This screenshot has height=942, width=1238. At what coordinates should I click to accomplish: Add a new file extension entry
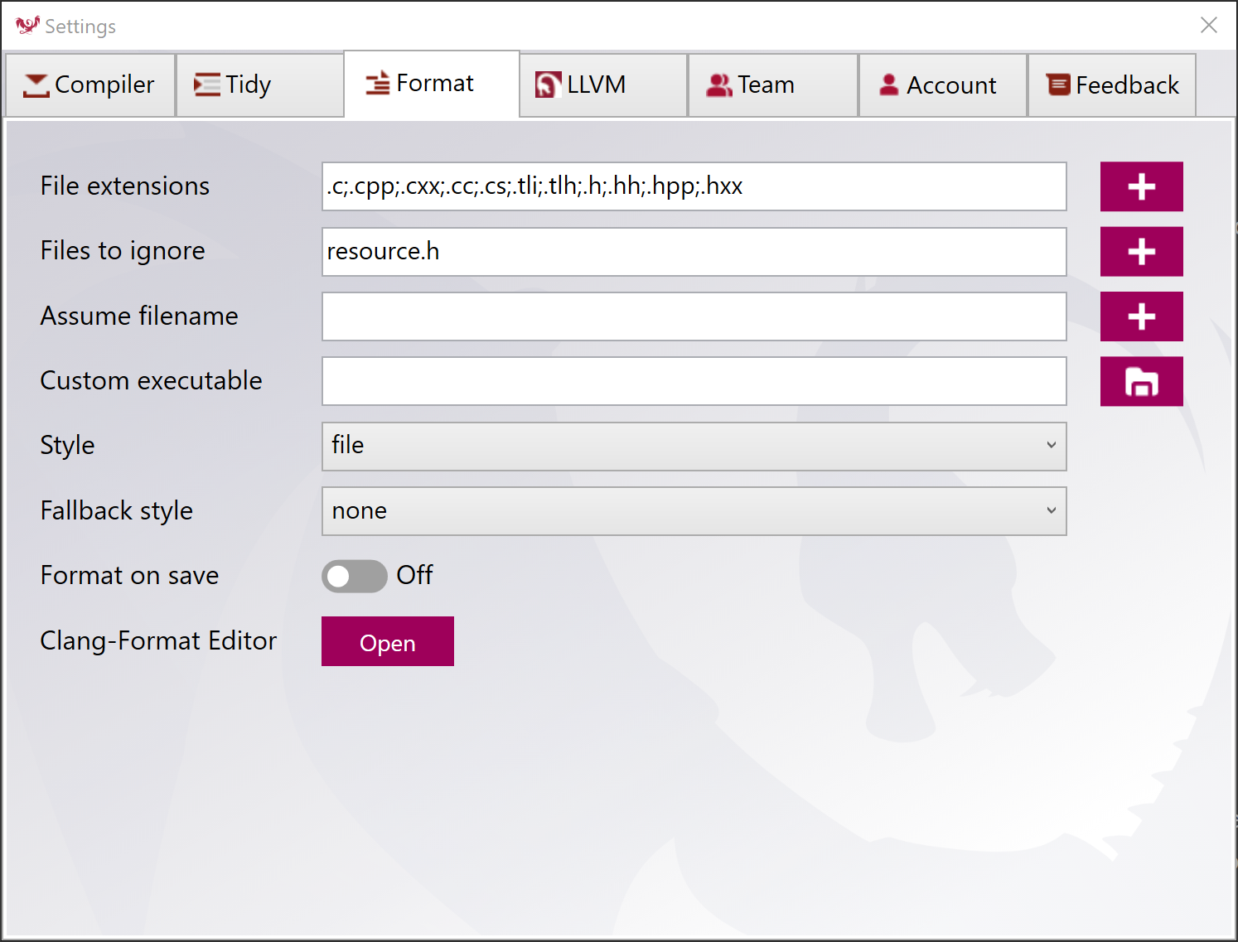point(1141,186)
